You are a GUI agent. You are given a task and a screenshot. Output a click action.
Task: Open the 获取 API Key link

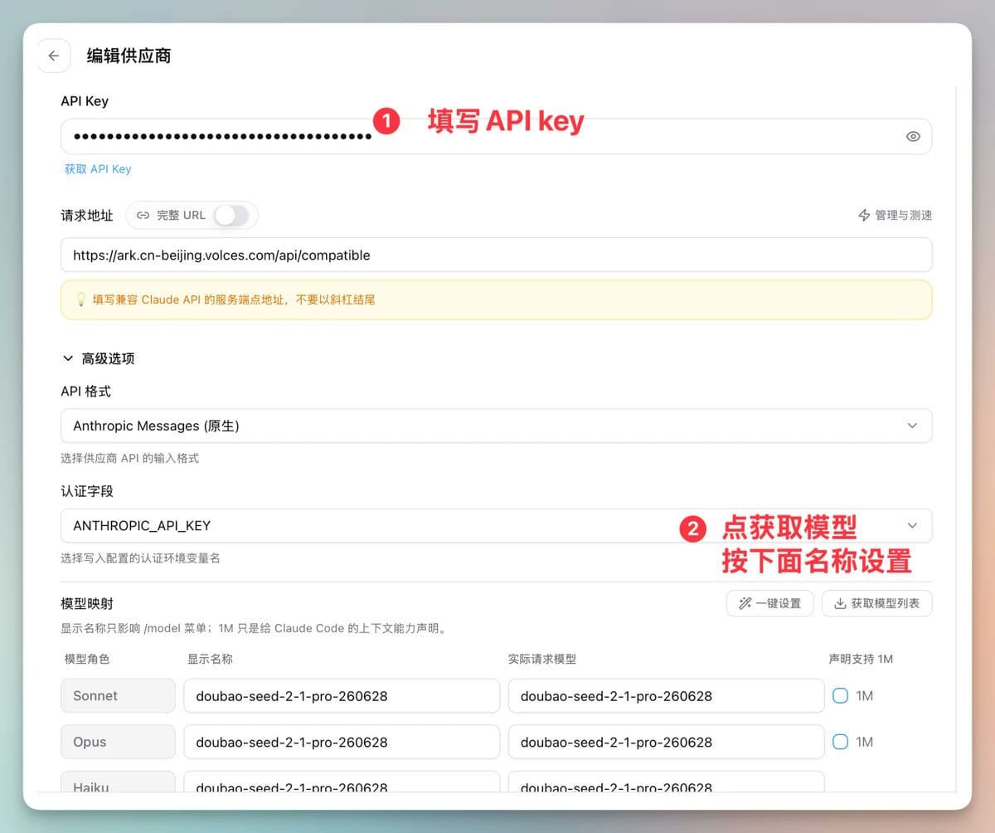point(98,168)
